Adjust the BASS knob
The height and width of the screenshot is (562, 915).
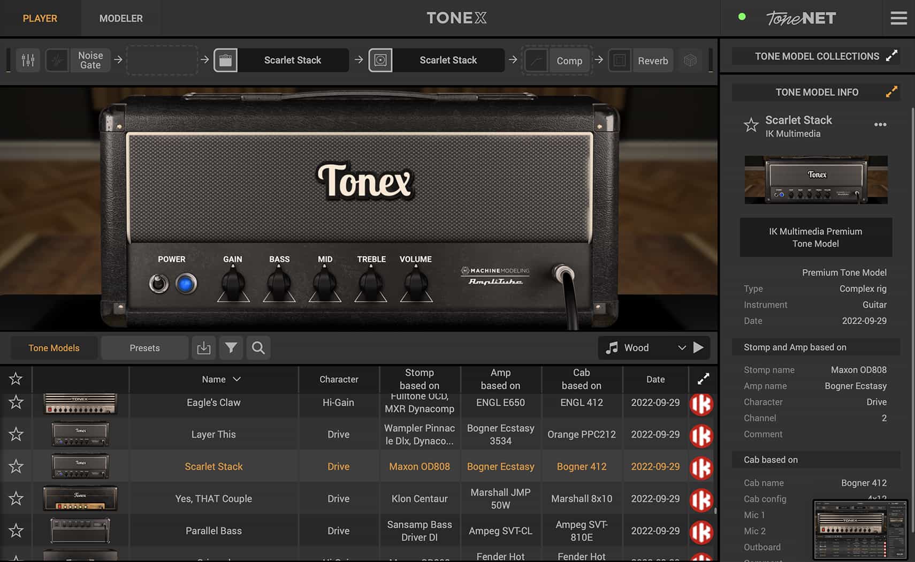[x=279, y=284]
